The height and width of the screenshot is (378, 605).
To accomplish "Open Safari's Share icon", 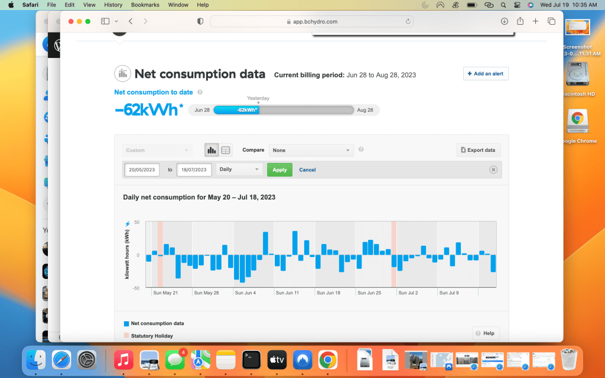I will click(x=520, y=21).
